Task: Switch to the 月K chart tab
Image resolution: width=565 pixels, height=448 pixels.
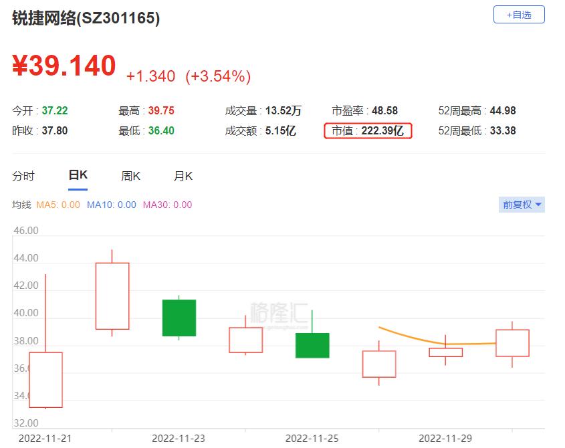Action: 183,177
